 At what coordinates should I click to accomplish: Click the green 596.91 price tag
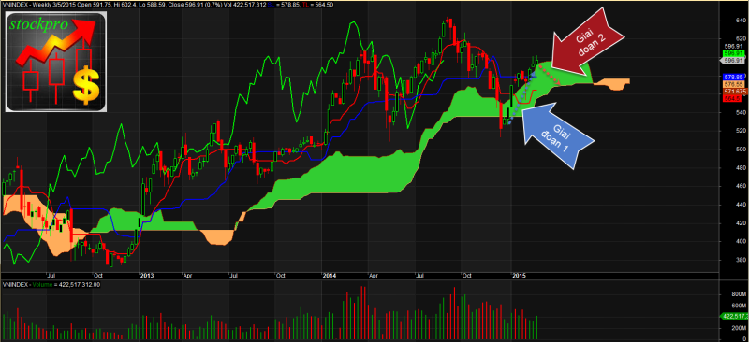[x=734, y=53]
